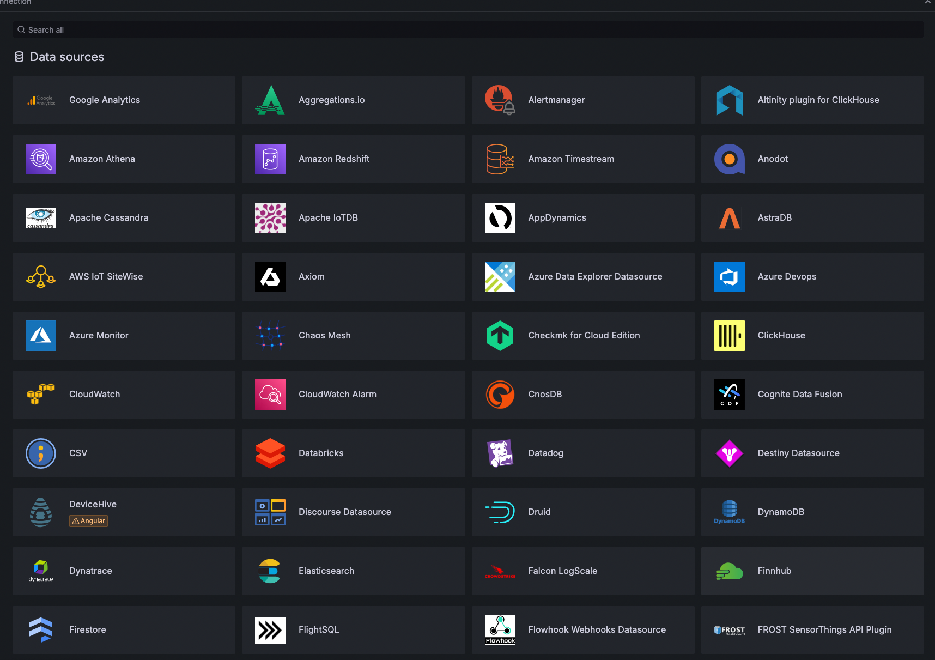Open the Flowhook Webhooks Datasource label
935x660 pixels.
(597, 630)
